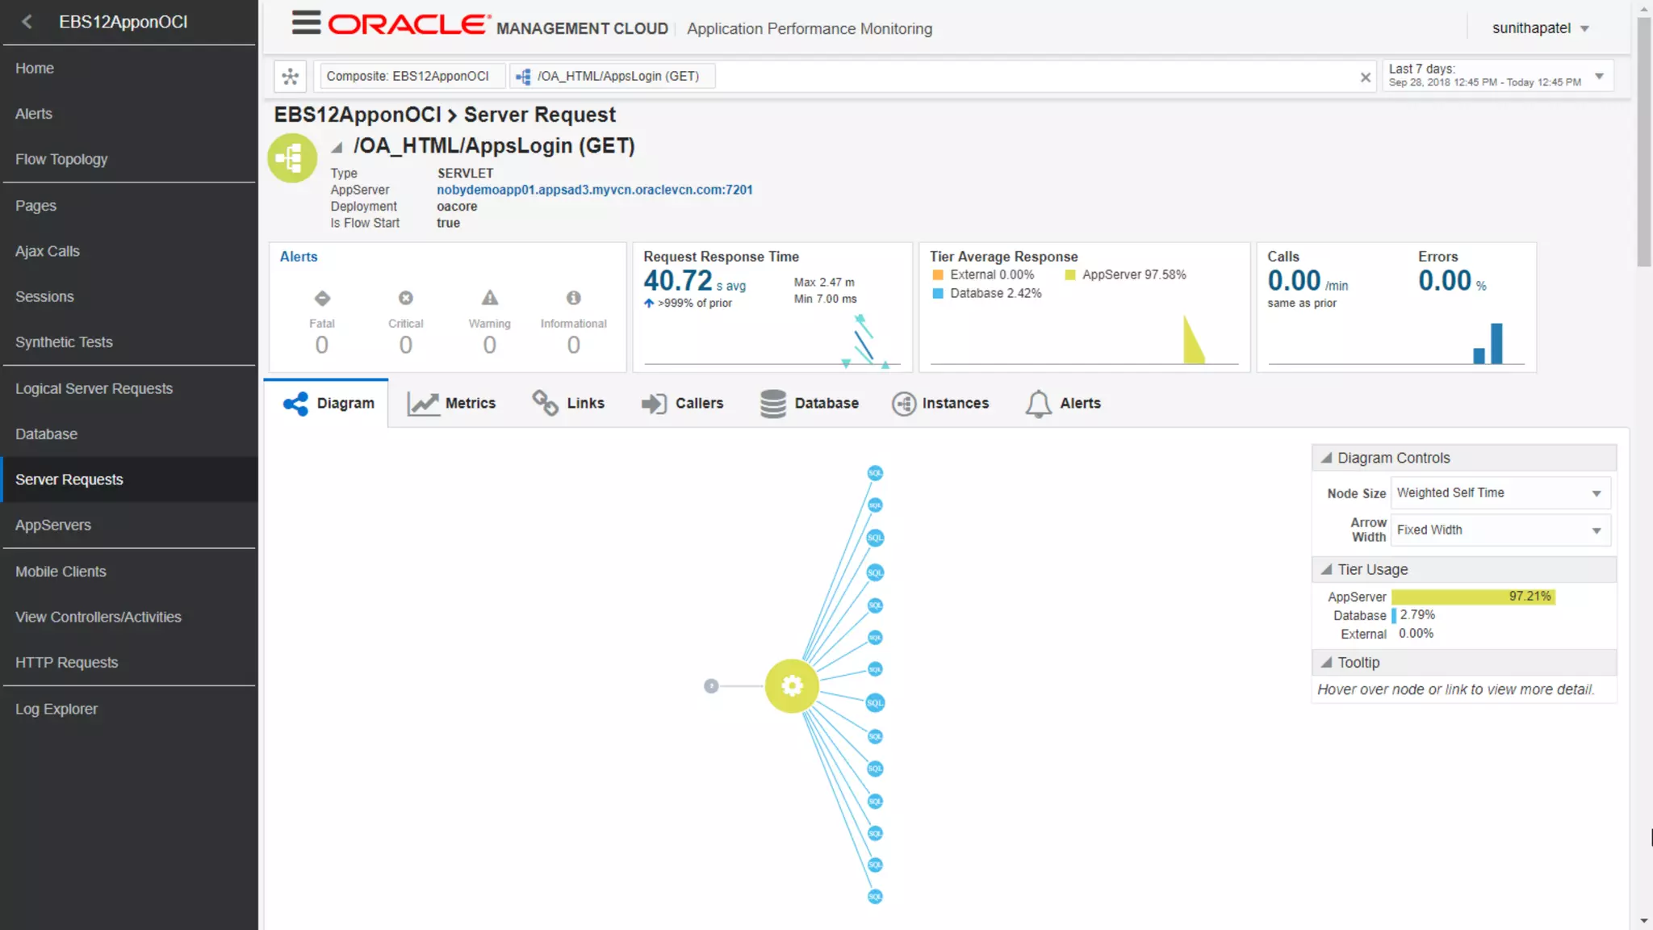Open HTTP Requests in sidebar
The height and width of the screenshot is (930, 1653).
[129, 663]
